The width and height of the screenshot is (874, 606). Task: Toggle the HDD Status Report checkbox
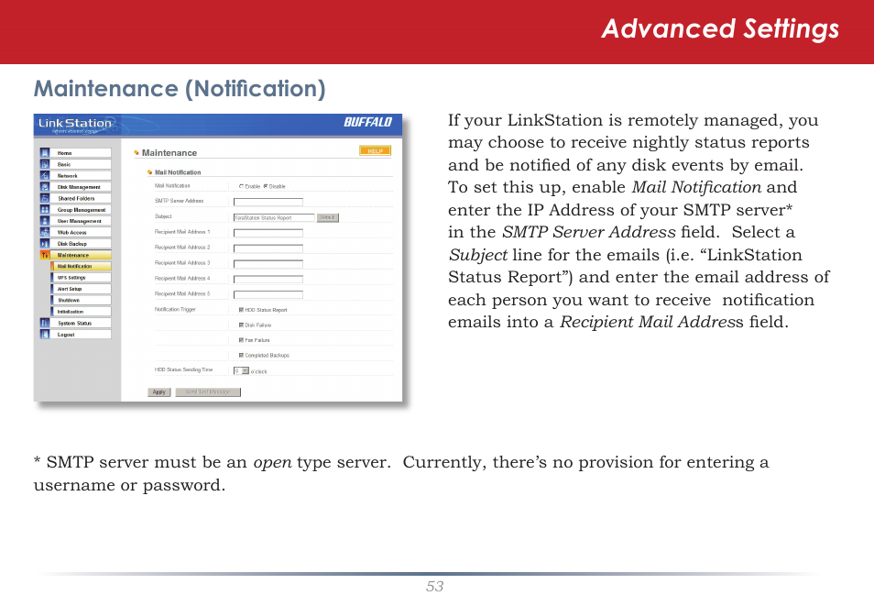[241, 310]
